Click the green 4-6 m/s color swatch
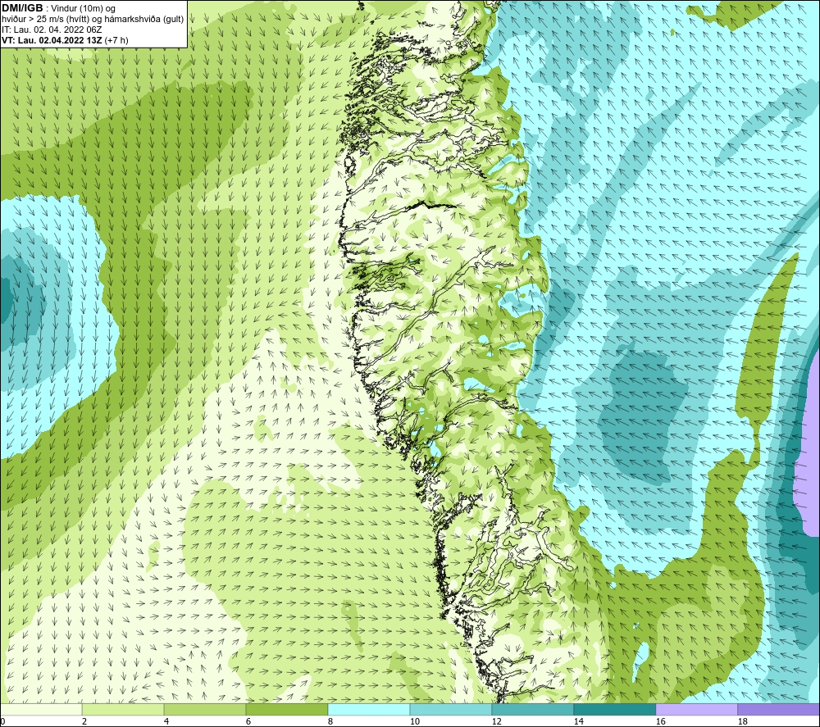Viewport: 820px width, 727px height. click(x=205, y=710)
